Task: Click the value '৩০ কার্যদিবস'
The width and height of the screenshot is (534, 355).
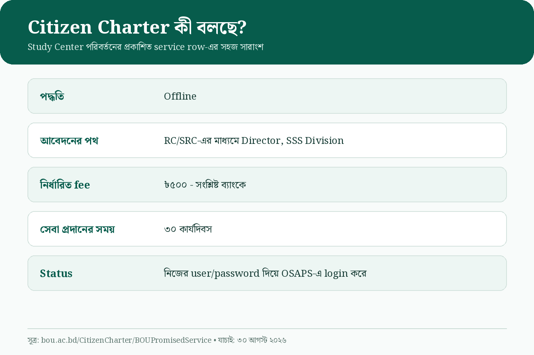Action: pos(188,229)
